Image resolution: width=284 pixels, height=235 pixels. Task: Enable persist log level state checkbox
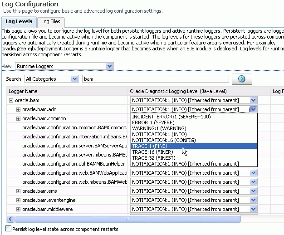tap(8, 229)
